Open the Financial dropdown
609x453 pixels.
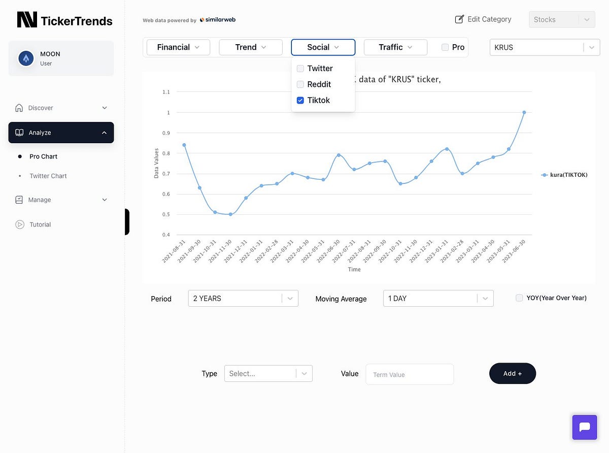pos(178,47)
